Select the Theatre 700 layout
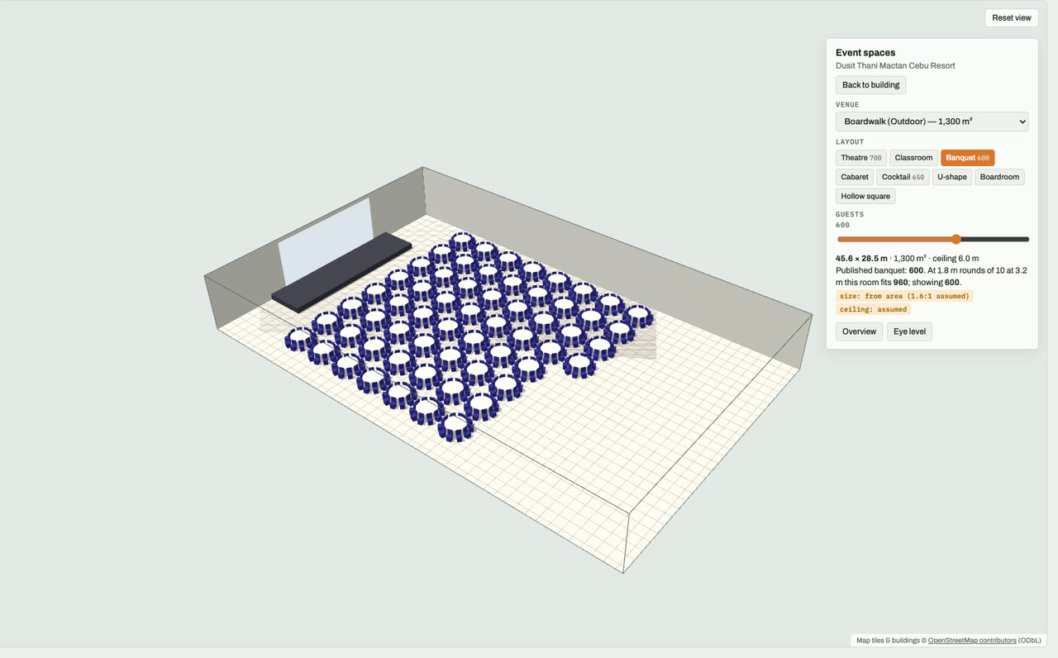The image size is (1058, 658). click(861, 158)
